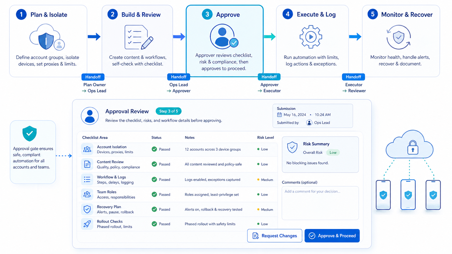Click the Ops Lead avatar beside Submitted by

click(309, 123)
